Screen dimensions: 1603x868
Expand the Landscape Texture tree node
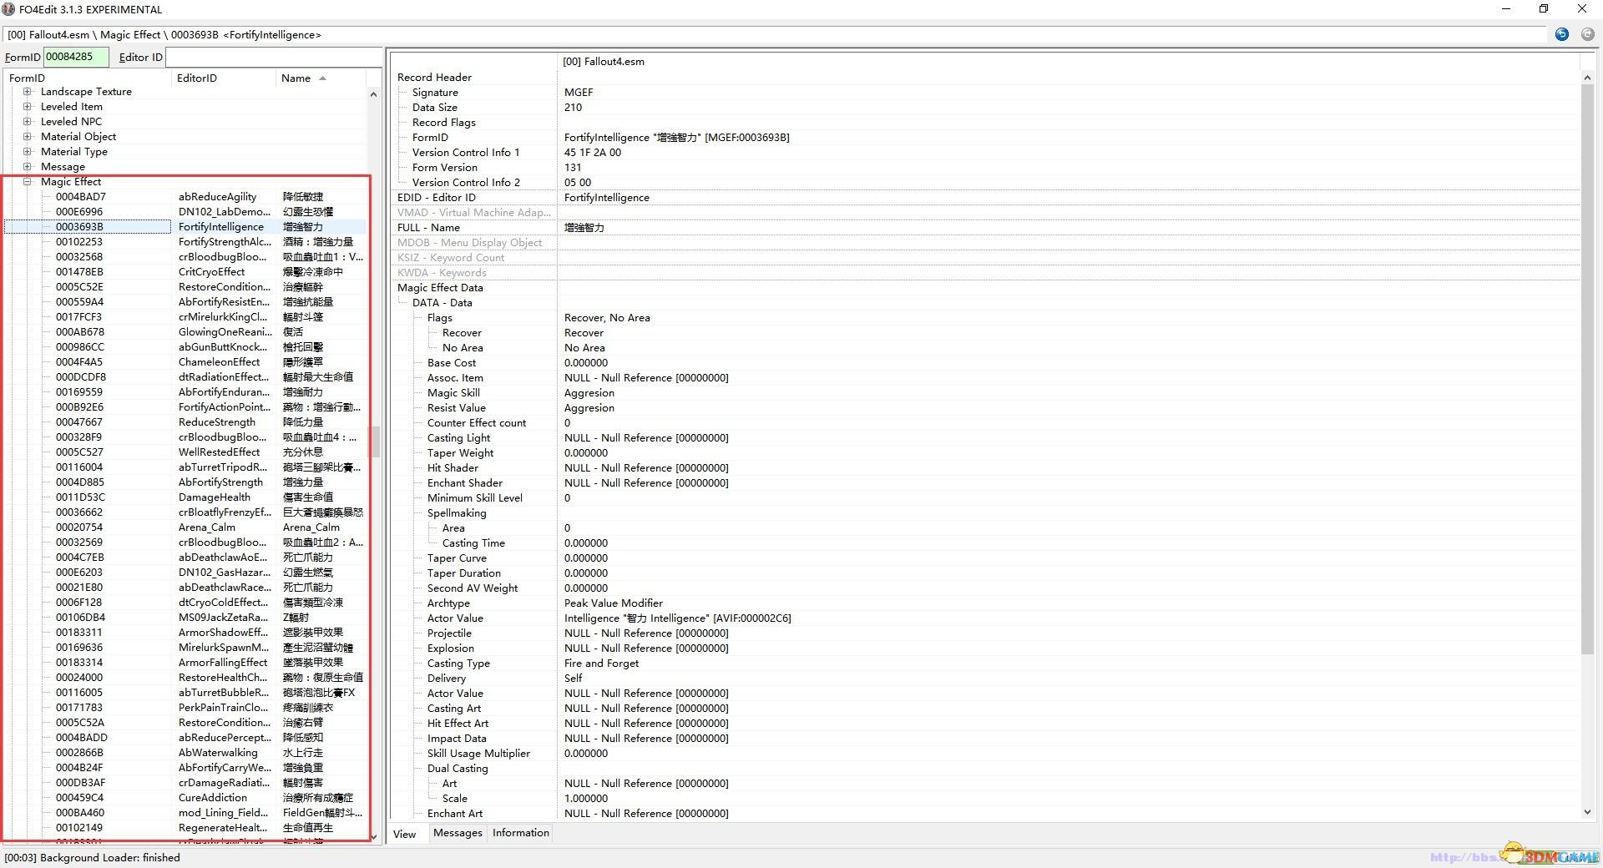(28, 92)
